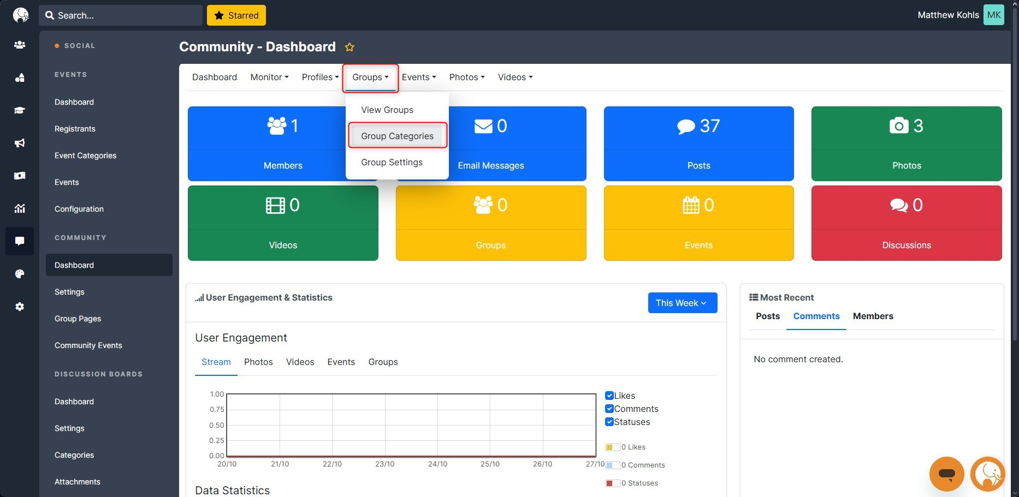Expand the Profiles dropdown menu
Viewport: 1019px width, 497px height.
[x=320, y=77]
